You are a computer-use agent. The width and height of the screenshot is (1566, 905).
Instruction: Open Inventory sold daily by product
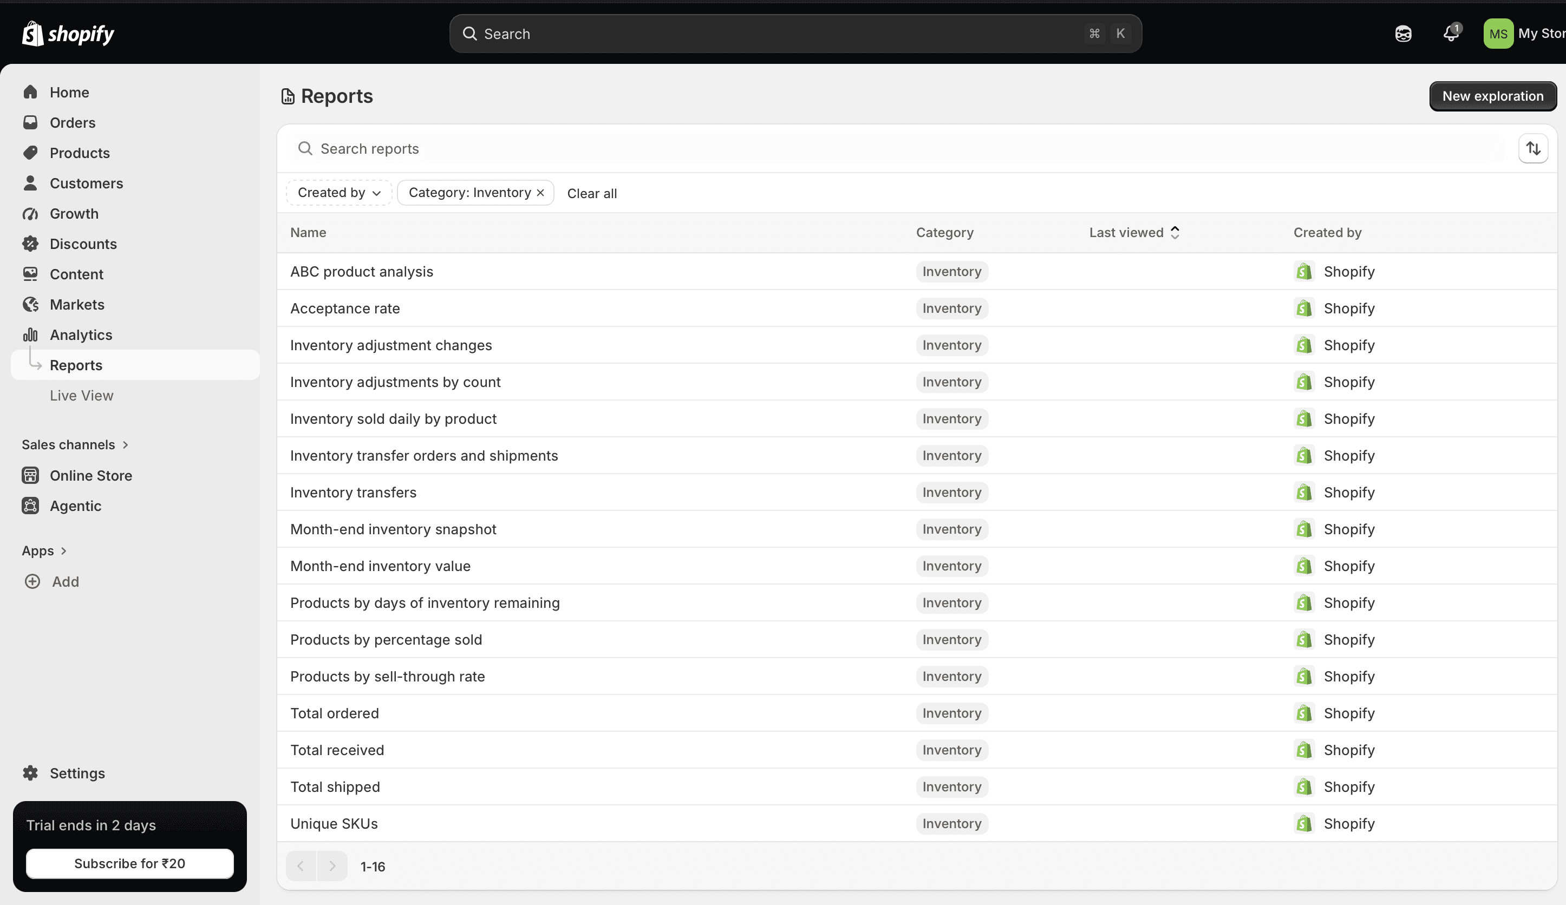[393, 418]
